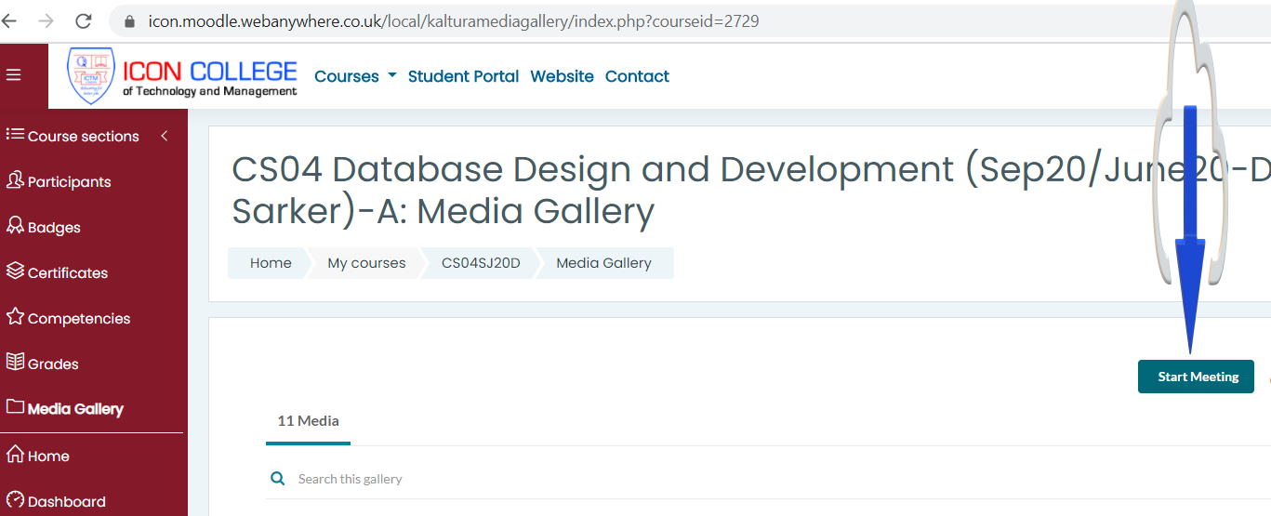Click the browser address bar URL
Image resolution: width=1271 pixels, height=516 pixels.
pos(454,20)
